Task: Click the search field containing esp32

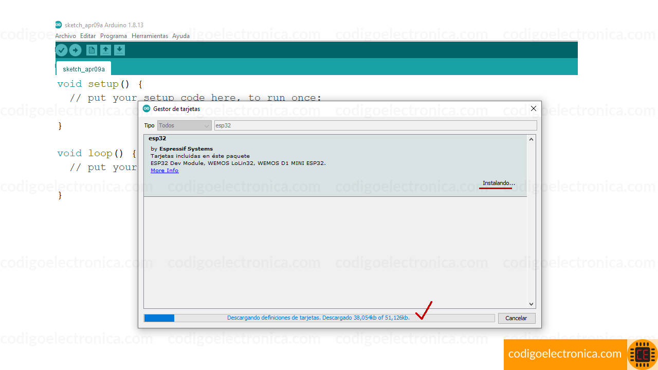Action: [x=375, y=125]
